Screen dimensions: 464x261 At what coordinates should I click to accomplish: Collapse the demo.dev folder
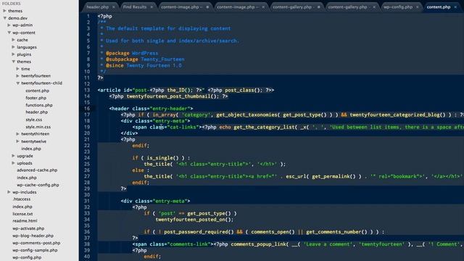pos(4,18)
